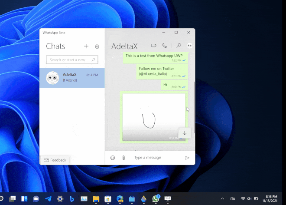Search within the AdeltaX conversation
The width and height of the screenshot is (286, 205).
click(x=179, y=45)
